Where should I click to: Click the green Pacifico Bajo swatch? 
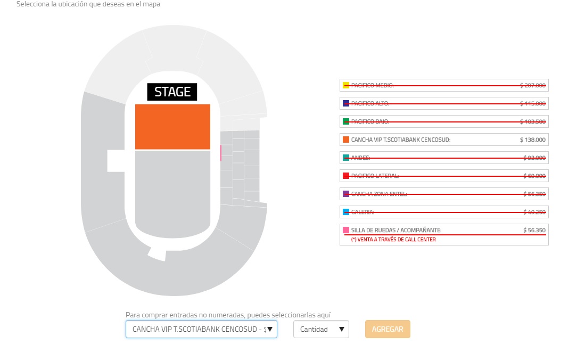pos(346,121)
